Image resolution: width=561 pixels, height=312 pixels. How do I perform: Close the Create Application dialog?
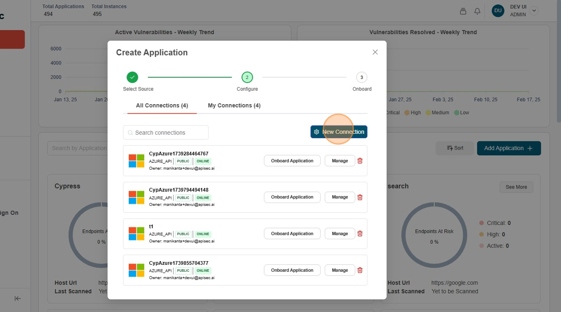[x=375, y=52]
